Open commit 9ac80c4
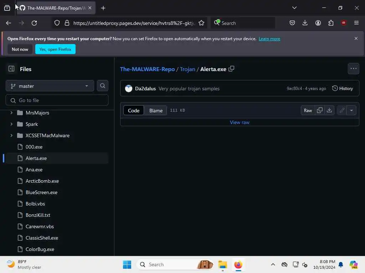365x273 pixels. click(x=294, y=89)
